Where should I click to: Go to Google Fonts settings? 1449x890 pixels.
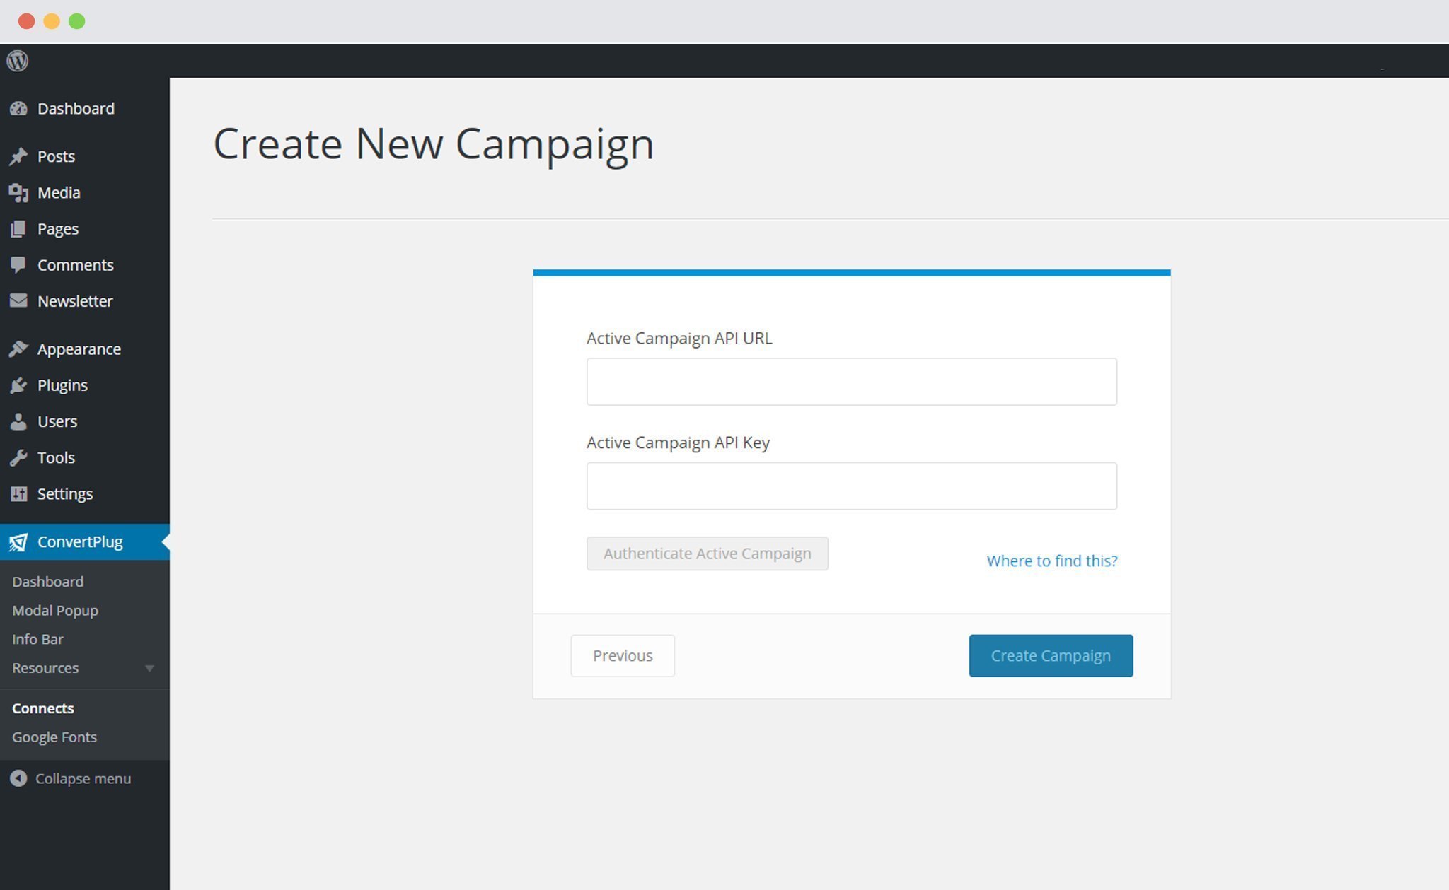point(54,737)
